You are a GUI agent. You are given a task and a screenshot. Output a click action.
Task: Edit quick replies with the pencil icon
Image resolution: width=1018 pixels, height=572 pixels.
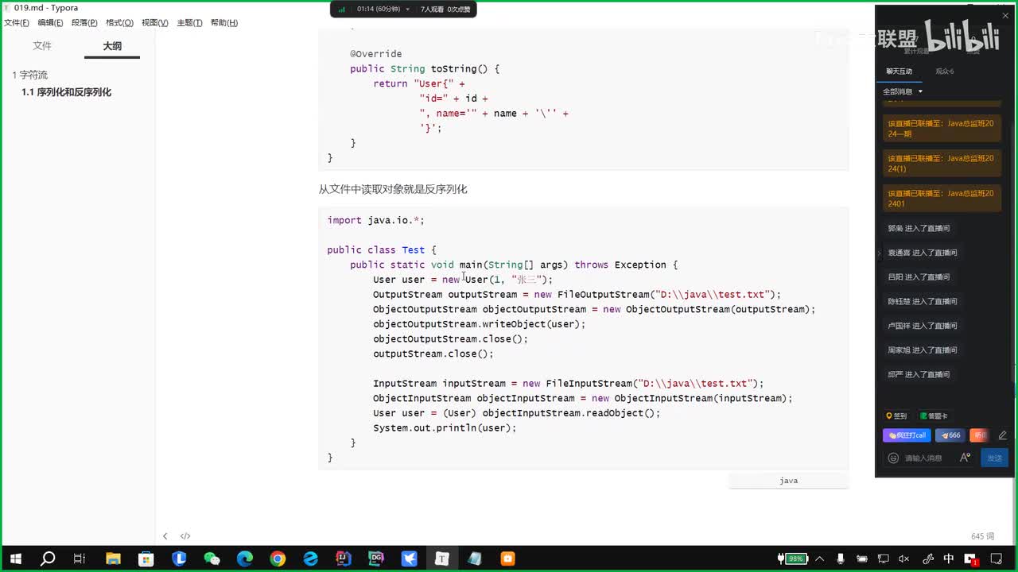click(1002, 435)
